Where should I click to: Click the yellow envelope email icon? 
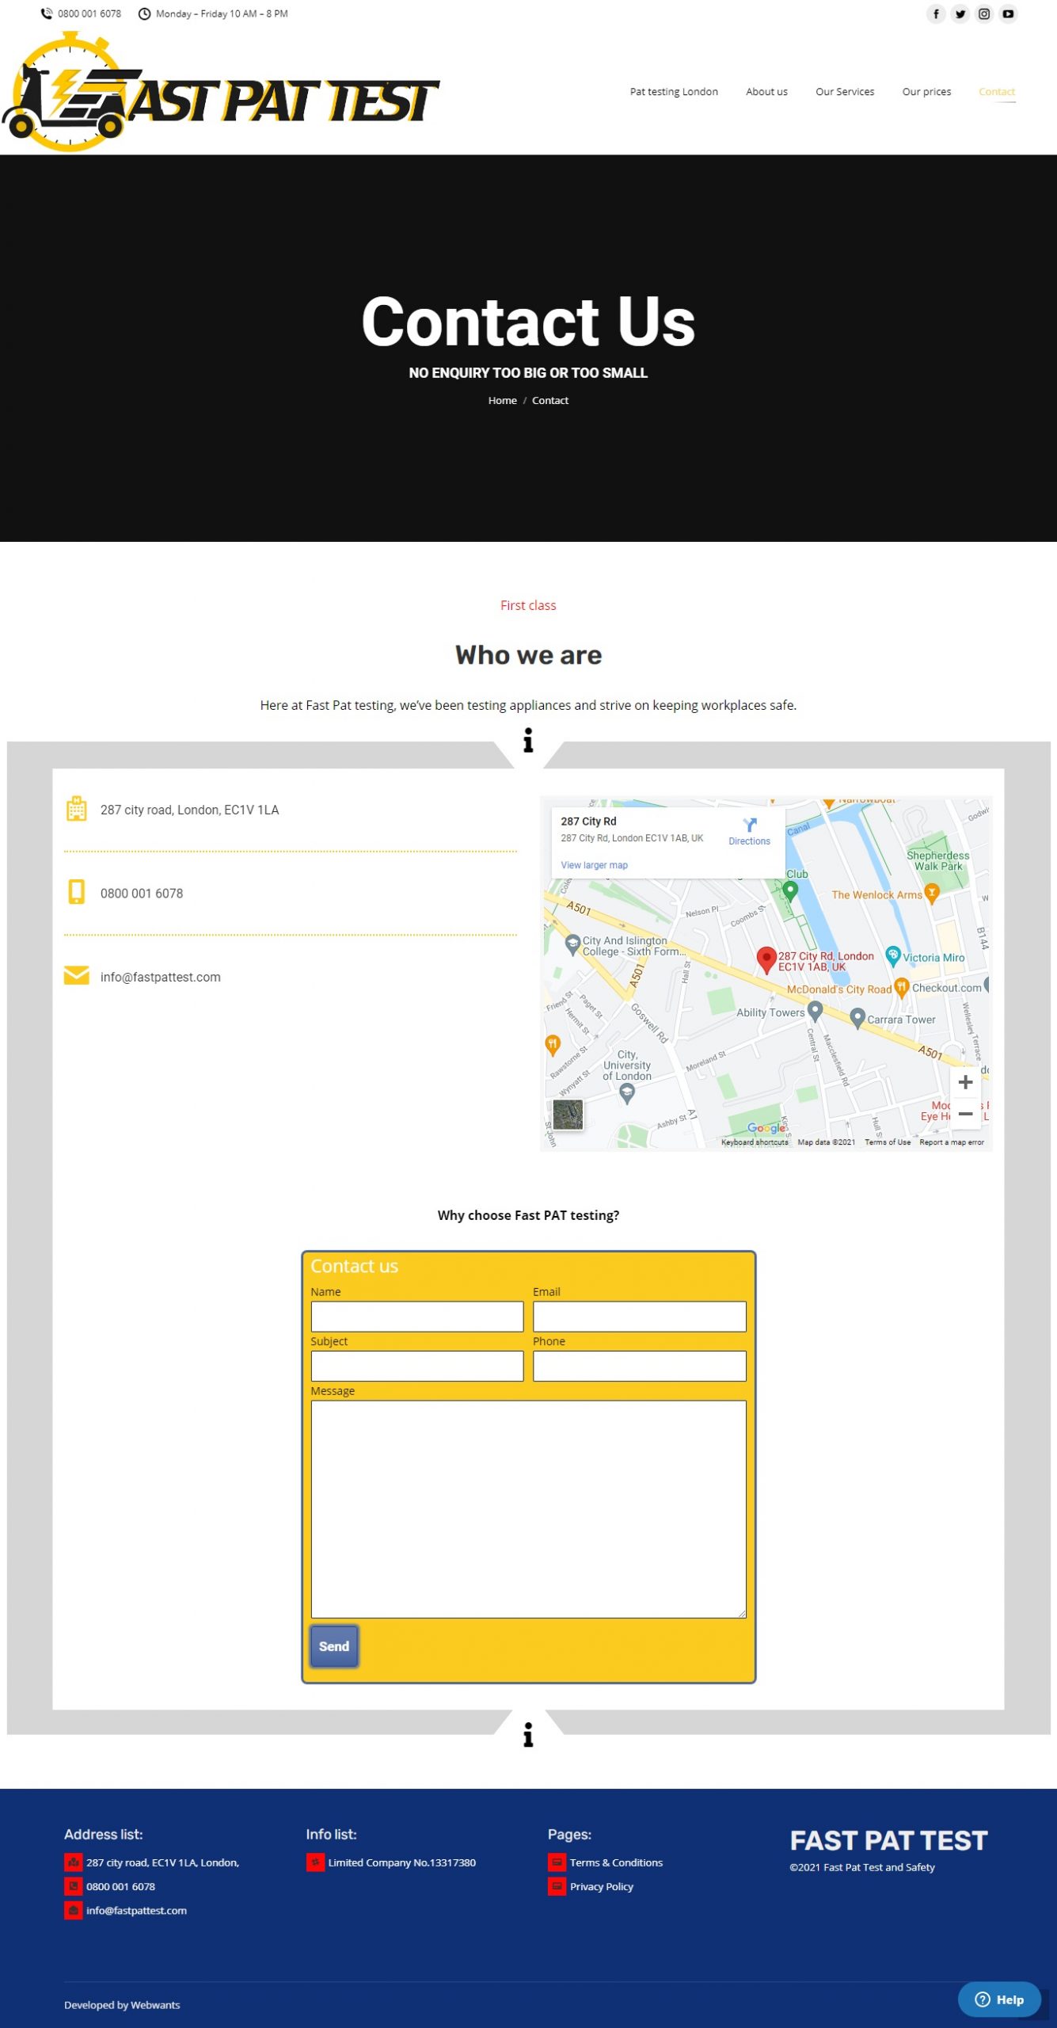coord(76,975)
